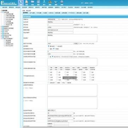The height and width of the screenshot is (128, 128).
Task: Click the /d/file/ attachment path field
Action: [x=60, y=27]
